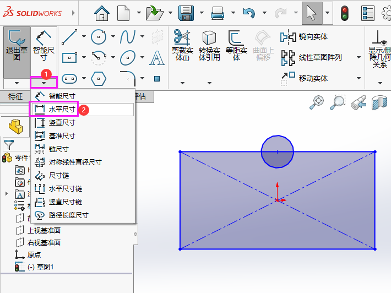Choose 竖直尺寸链 menu item
This screenshot has width=391, height=293.
[83, 202]
